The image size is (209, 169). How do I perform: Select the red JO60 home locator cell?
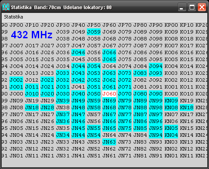click(109, 94)
